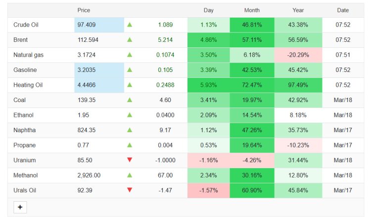Click the Price column header
This screenshot has width=372, height=217.
[x=84, y=10]
